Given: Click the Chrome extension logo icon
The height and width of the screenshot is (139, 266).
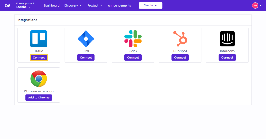Looking at the screenshot, I should 39,79.
